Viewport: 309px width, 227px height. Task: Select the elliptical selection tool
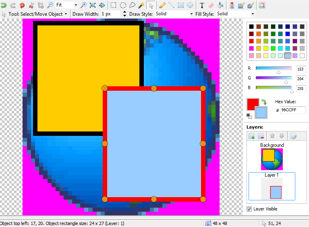click(123, 5)
